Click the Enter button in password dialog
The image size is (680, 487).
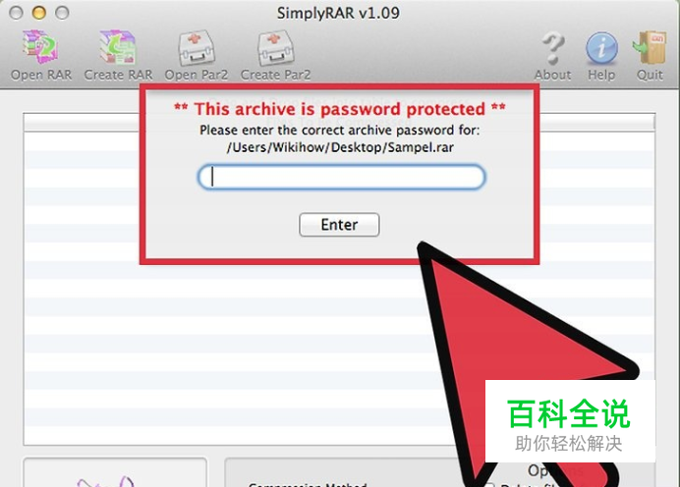(339, 225)
